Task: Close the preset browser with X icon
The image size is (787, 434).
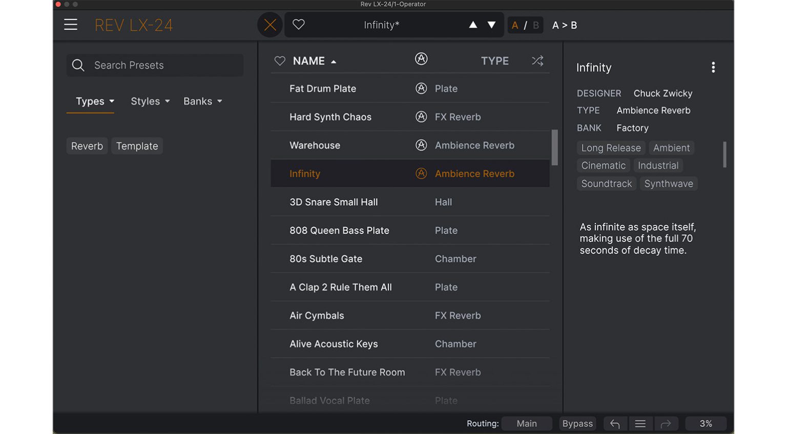Action: (x=270, y=25)
